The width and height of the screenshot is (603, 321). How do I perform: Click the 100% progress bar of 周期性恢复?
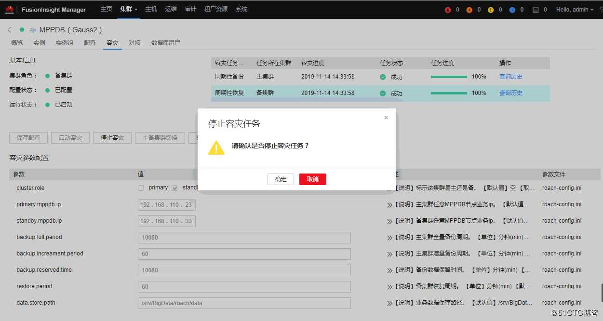[449, 93]
